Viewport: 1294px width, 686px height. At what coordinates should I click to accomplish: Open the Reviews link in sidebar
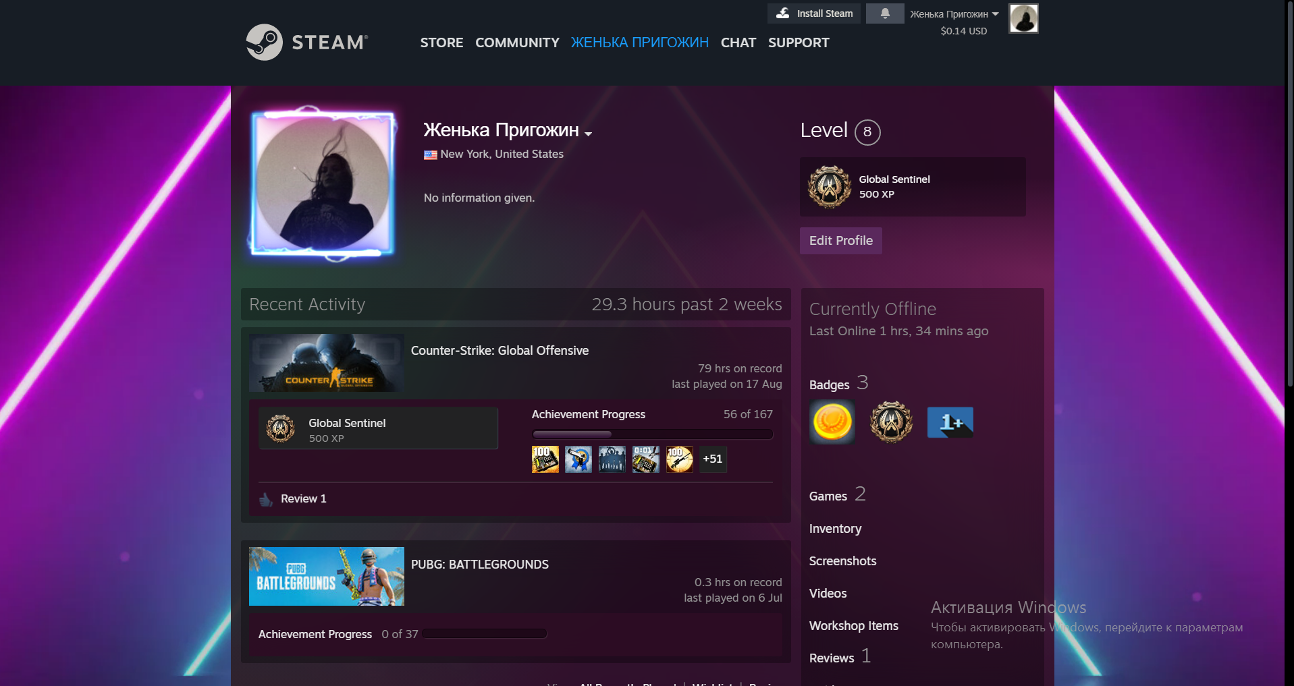tap(832, 658)
